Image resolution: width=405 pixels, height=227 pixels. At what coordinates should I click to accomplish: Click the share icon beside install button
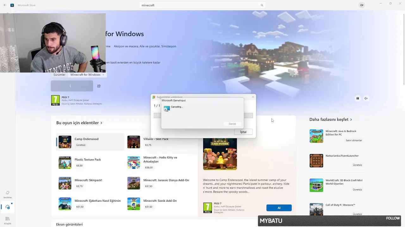coord(99,86)
